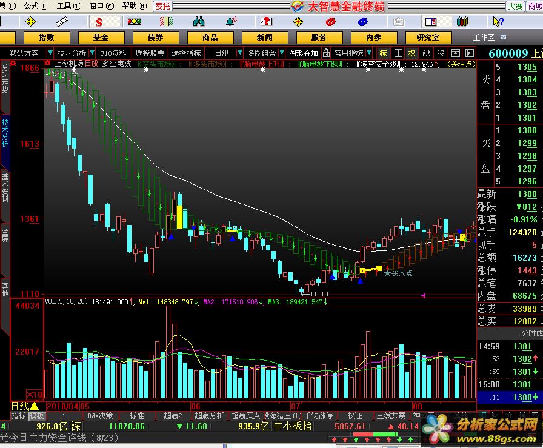This screenshot has height=448, width=543.
Task: Click the magenta marker on price axis
Action: (x=423, y=295)
